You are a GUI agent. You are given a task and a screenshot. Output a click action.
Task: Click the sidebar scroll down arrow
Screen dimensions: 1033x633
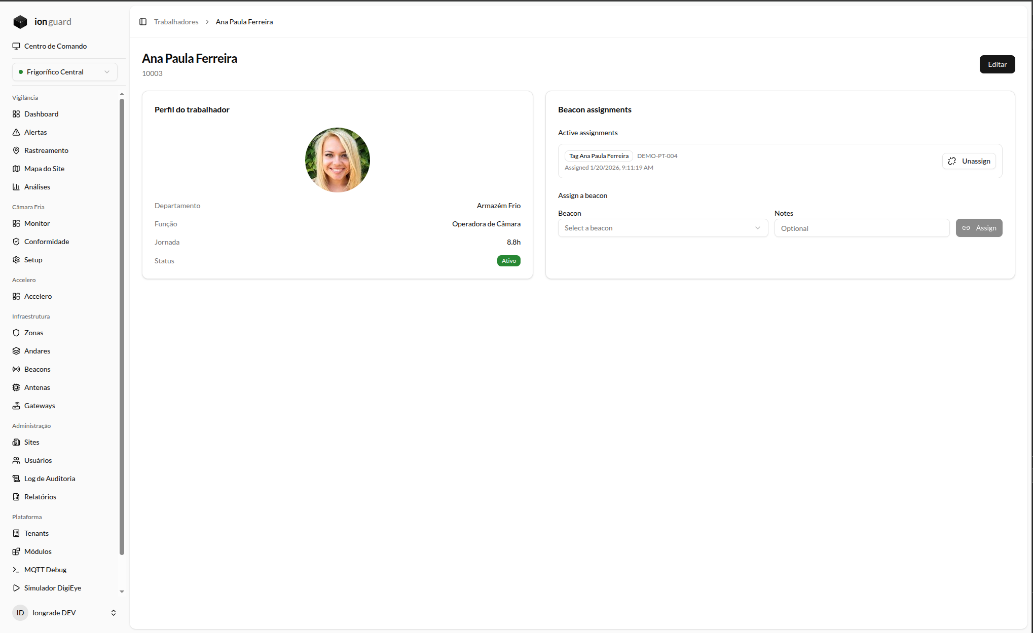point(122,591)
